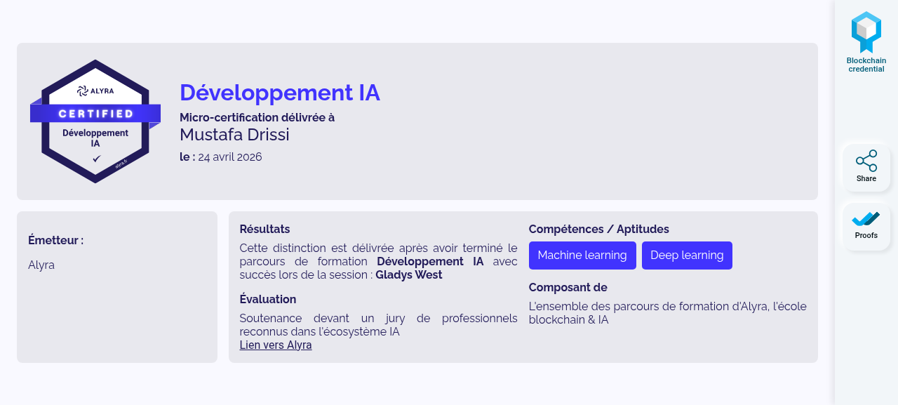Viewport: 898px width, 405px height.
Task: Open the Blockchain credential logo icon
Action: click(x=866, y=32)
